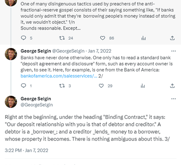The height and width of the screenshot is (165, 181).
Task: Open more options for the main tweet
Action: point(173,99)
